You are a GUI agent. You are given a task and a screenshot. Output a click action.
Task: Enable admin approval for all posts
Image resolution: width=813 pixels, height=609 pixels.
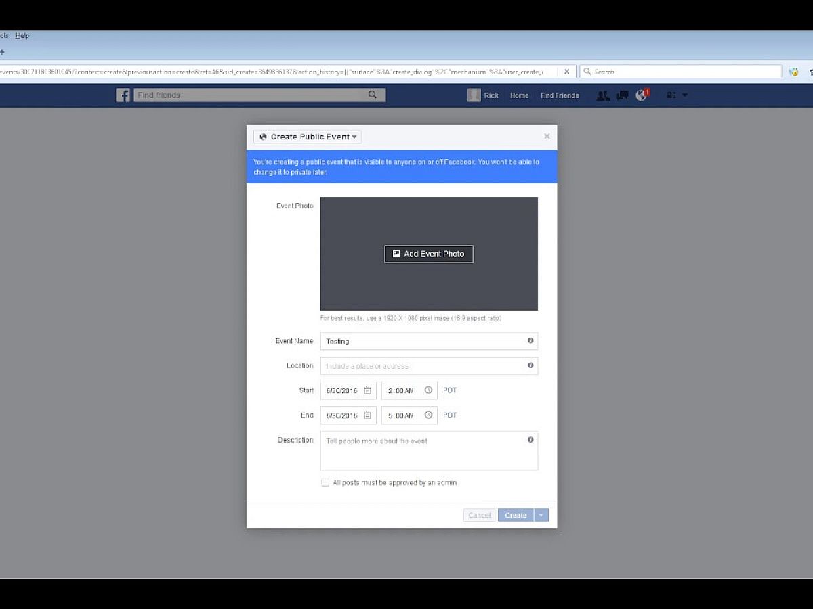click(x=325, y=482)
